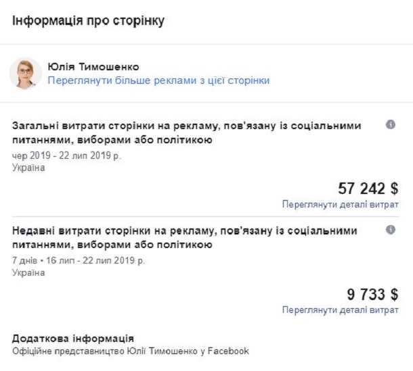Click "Україна" under the total spending dates

[x=28, y=168]
